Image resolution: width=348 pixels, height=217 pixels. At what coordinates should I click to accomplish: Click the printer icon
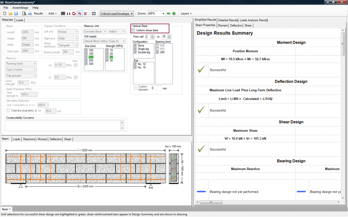click(30, 14)
